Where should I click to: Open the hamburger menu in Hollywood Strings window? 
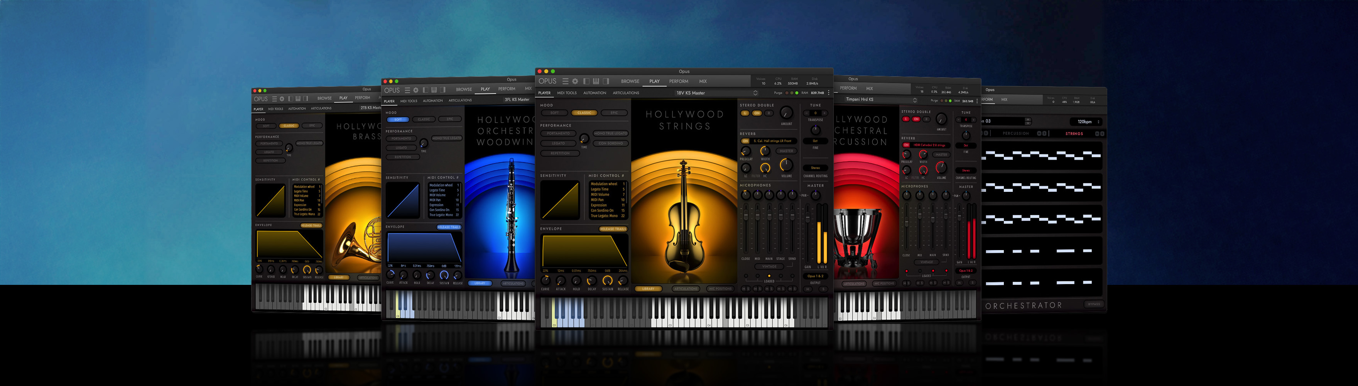565,81
